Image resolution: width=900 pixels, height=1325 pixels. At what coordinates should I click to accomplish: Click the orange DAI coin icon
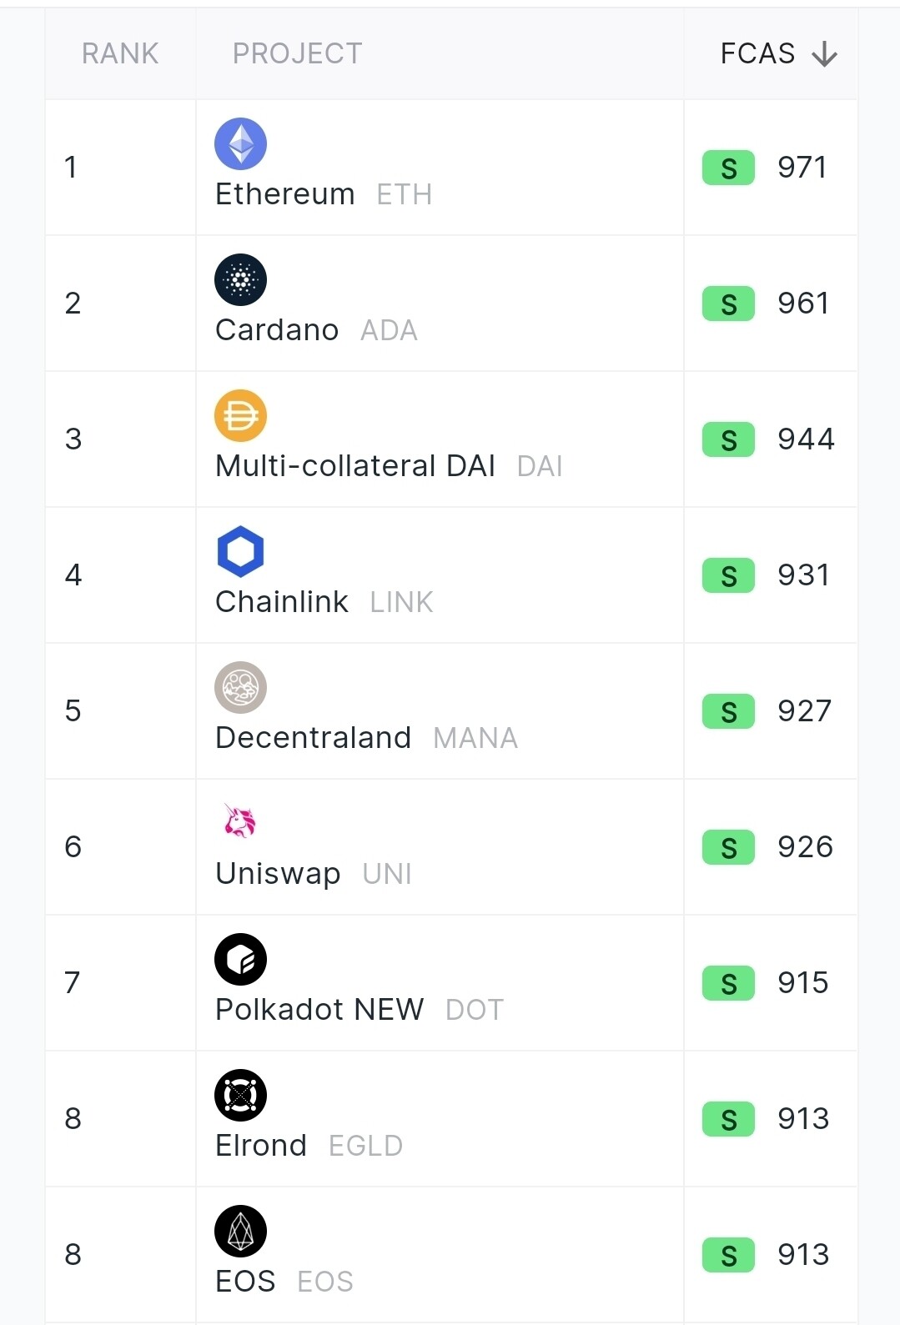240,415
